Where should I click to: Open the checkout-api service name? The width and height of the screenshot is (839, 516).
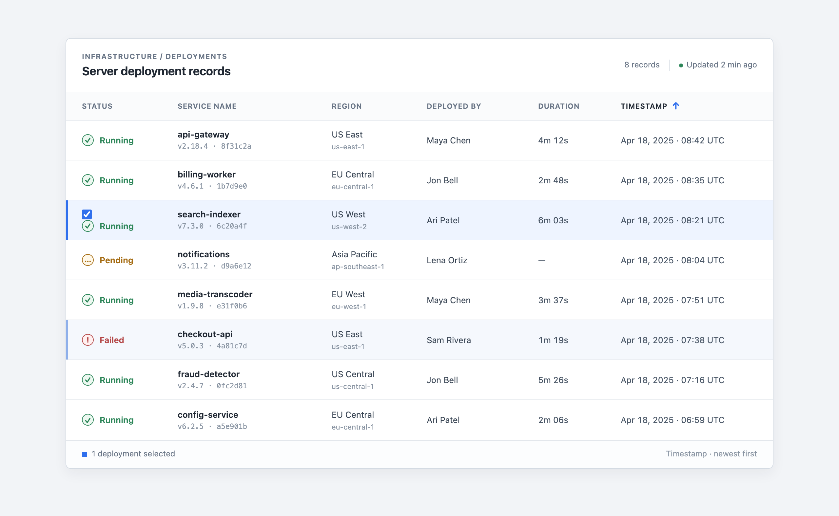205,334
